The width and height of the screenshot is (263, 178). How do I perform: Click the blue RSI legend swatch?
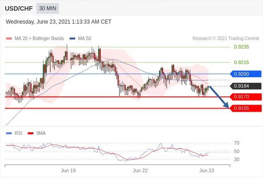(9, 133)
